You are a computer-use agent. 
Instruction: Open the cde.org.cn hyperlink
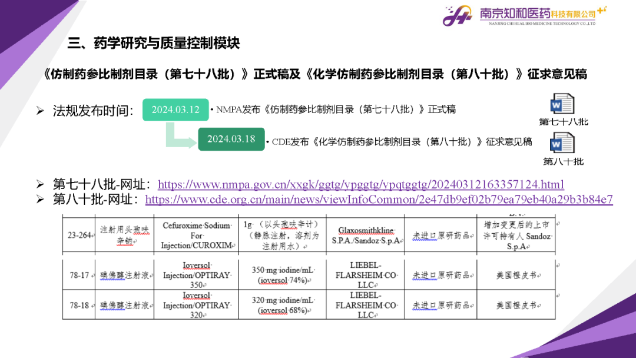(379, 200)
